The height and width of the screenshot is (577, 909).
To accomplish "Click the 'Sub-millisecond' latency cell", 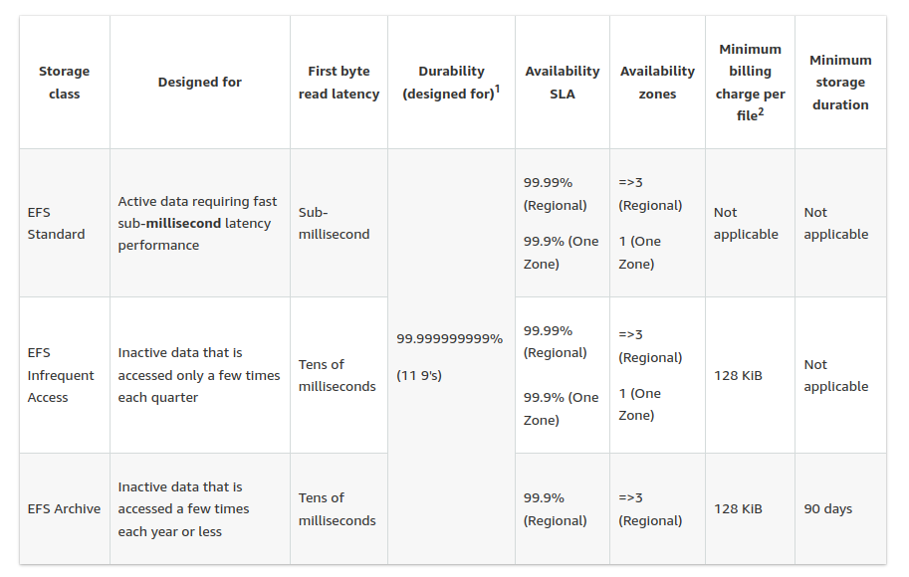I will (334, 223).
